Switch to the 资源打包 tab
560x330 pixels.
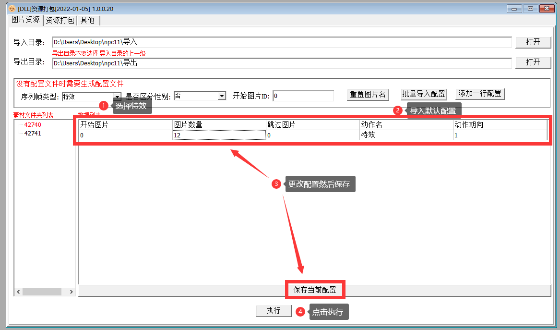click(x=60, y=20)
